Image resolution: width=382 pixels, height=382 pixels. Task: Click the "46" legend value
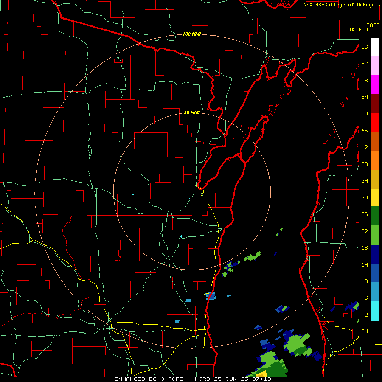coord(365,131)
